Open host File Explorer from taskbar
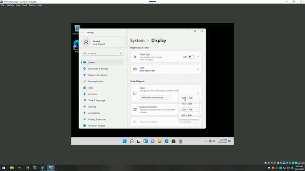 point(12,168)
